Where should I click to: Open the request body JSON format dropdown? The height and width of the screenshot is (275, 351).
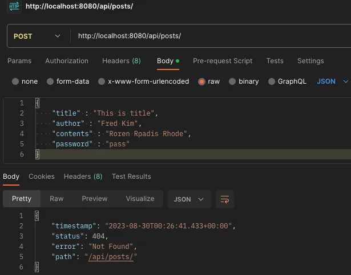pos(332,81)
